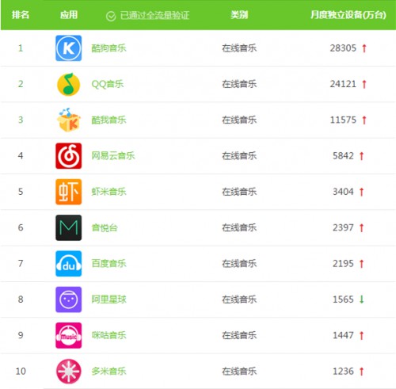Image resolution: width=396 pixels, height=389 pixels.
Task: Click rank number 2
Action: [21, 84]
